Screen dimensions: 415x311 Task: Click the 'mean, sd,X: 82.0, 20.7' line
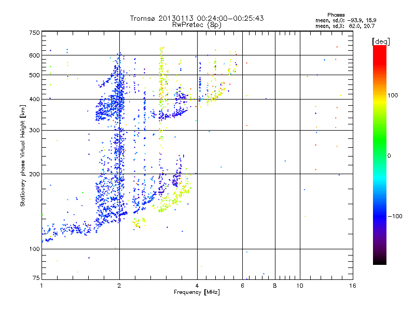[345, 26]
